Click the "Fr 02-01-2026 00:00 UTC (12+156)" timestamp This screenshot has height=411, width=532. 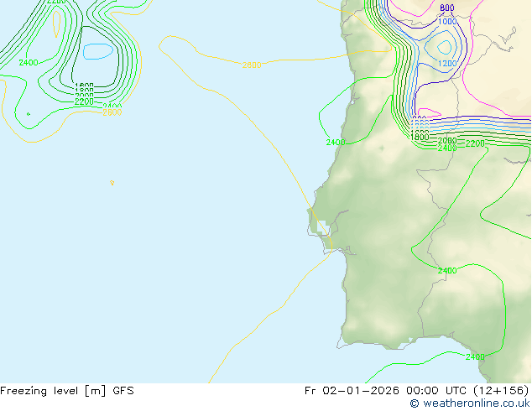tap(417, 391)
